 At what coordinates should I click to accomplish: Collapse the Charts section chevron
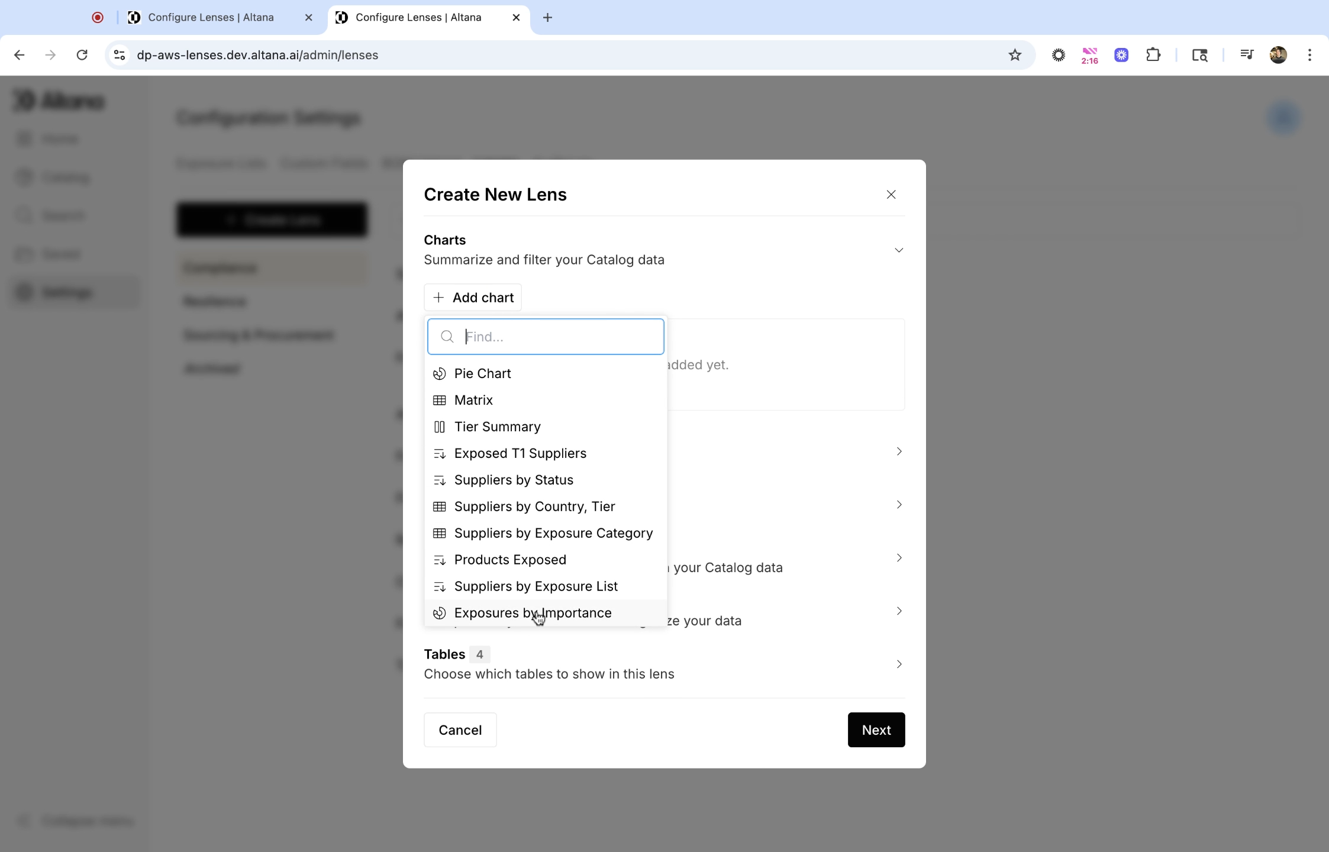pos(898,250)
